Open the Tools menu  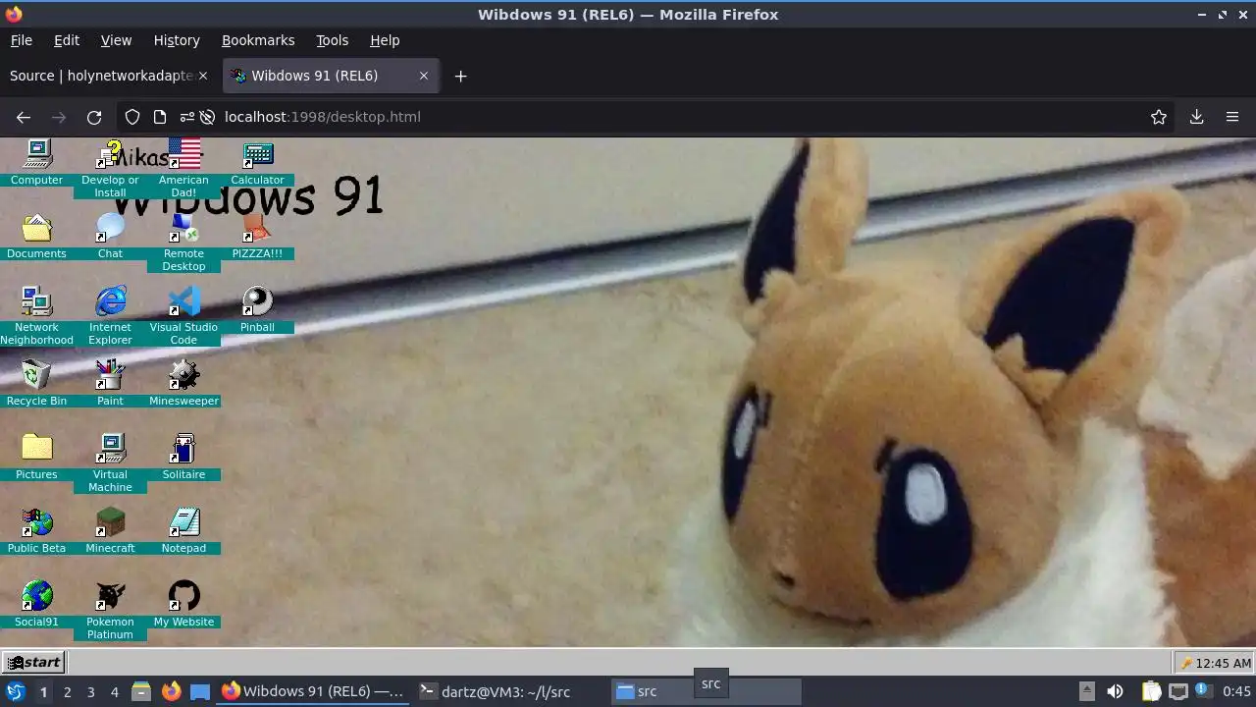click(x=332, y=40)
